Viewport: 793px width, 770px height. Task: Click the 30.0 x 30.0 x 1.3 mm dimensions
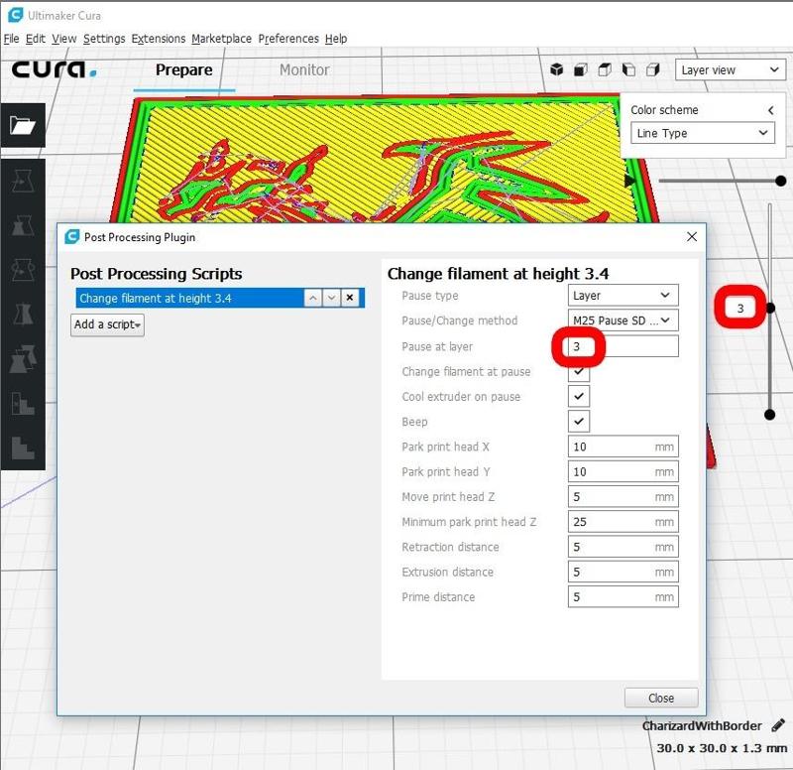(x=722, y=748)
